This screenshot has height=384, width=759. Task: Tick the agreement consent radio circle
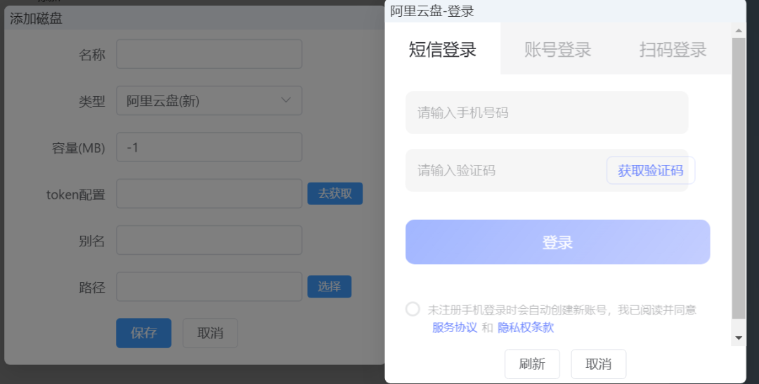pos(413,309)
